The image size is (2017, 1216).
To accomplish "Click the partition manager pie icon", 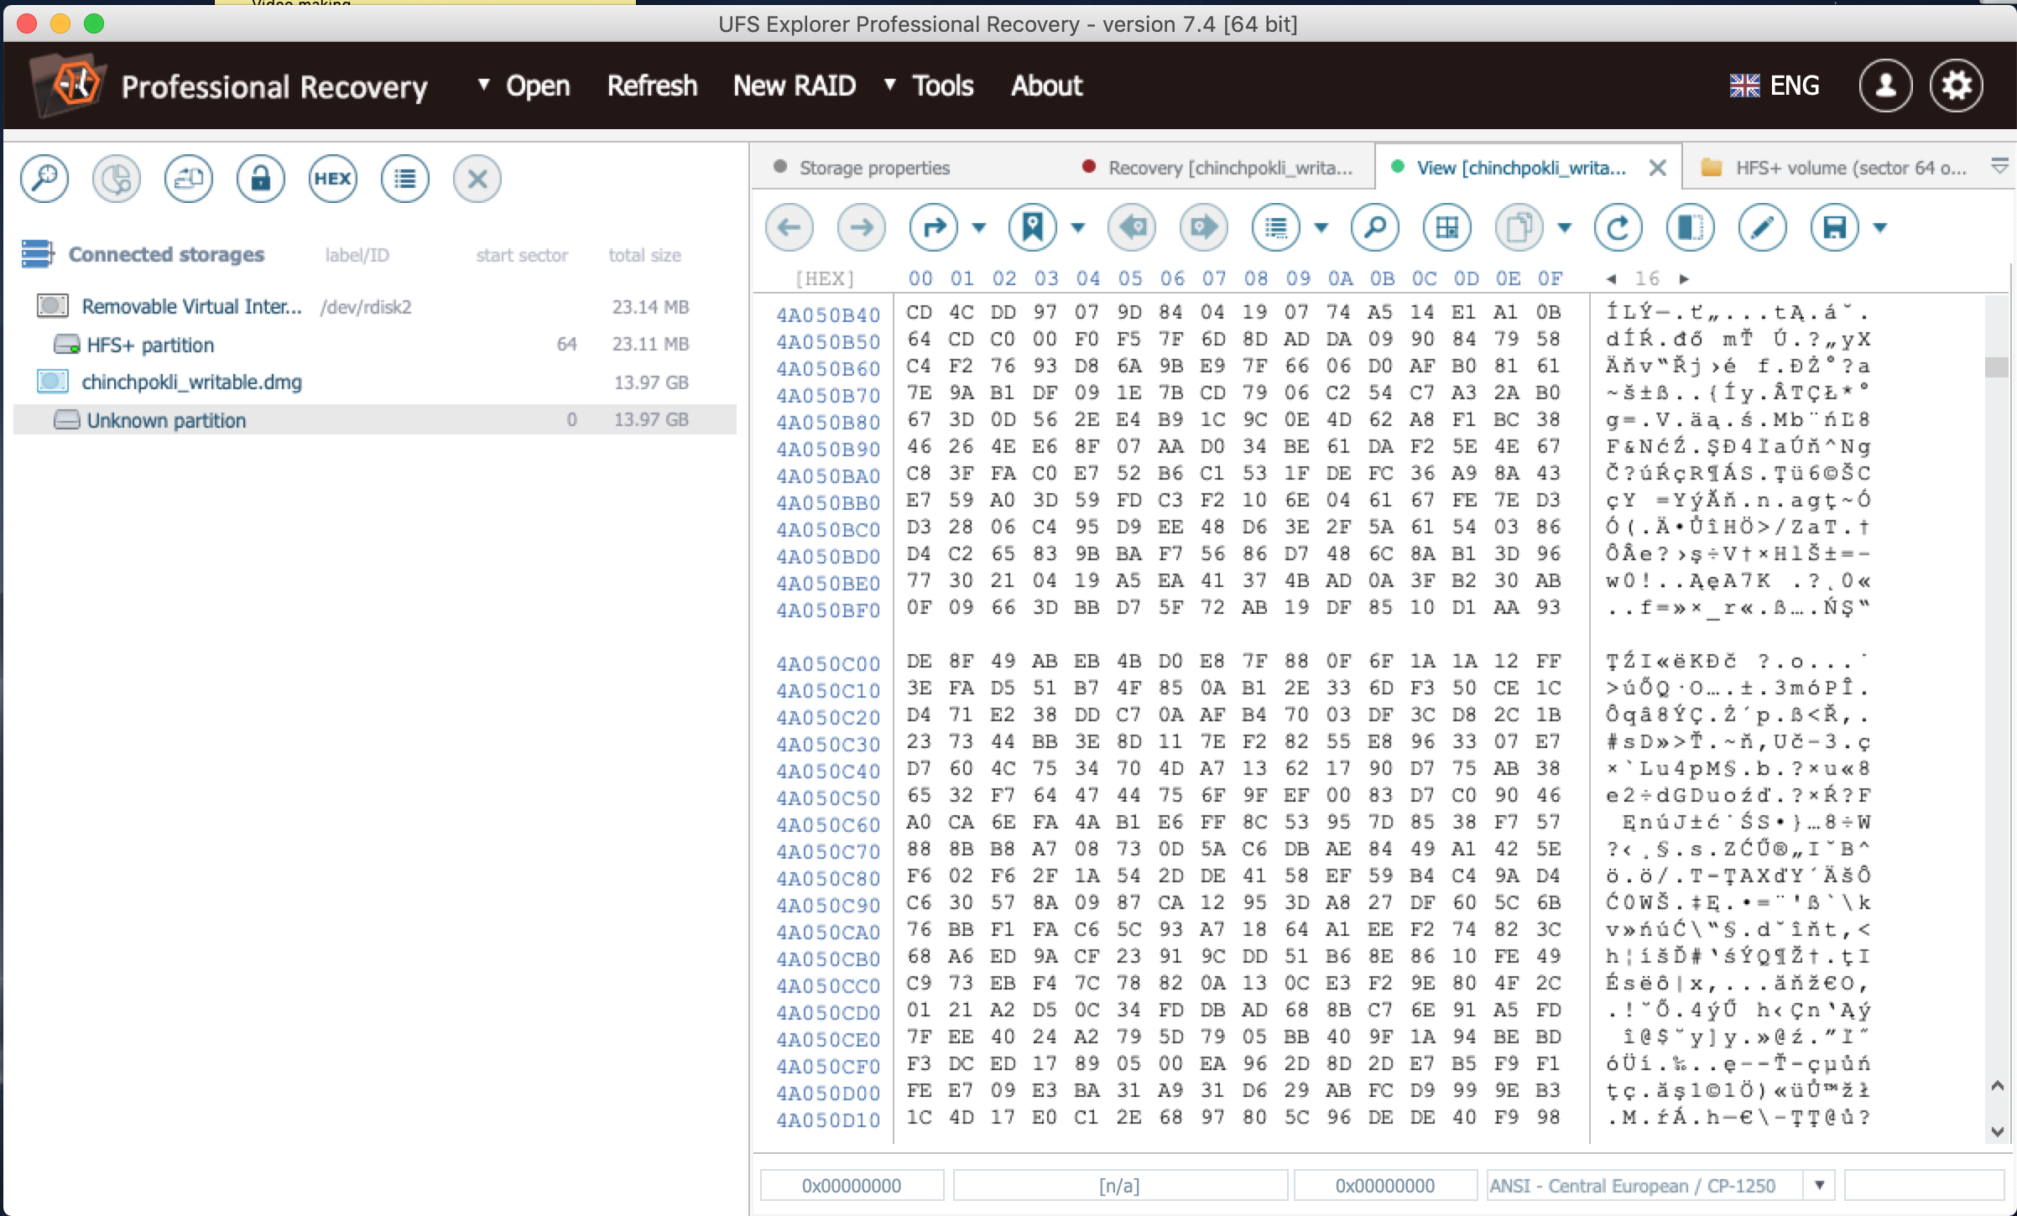I will tap(117, 179).
